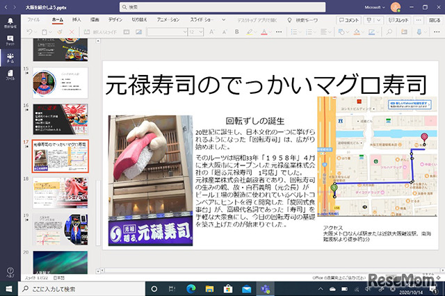Image resolution: width=445 pixels, height=296 pixels.
Task: Click the Shapes icon in ribbon
Action: click(x=341, y=32)
